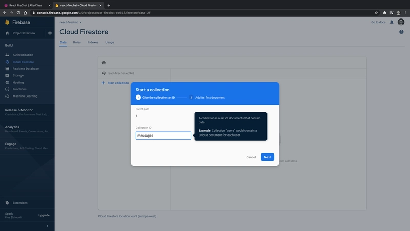The height and width of the screenshot is (231, 410).
Task: Open Go to docs link
Action: coord(378,22)
